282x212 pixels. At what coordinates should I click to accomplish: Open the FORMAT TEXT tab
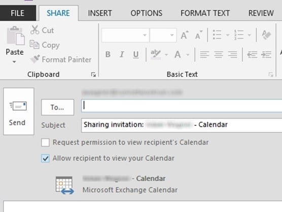[x=205, y=13]
